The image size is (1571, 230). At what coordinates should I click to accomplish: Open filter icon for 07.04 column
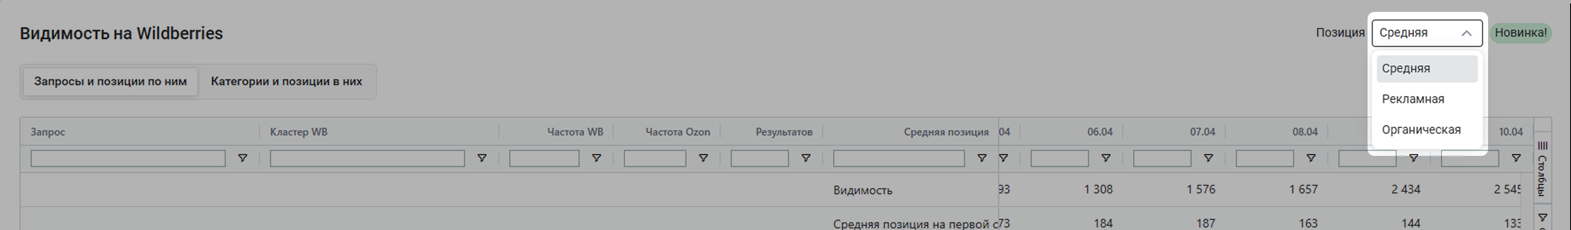coord(1208,158)
